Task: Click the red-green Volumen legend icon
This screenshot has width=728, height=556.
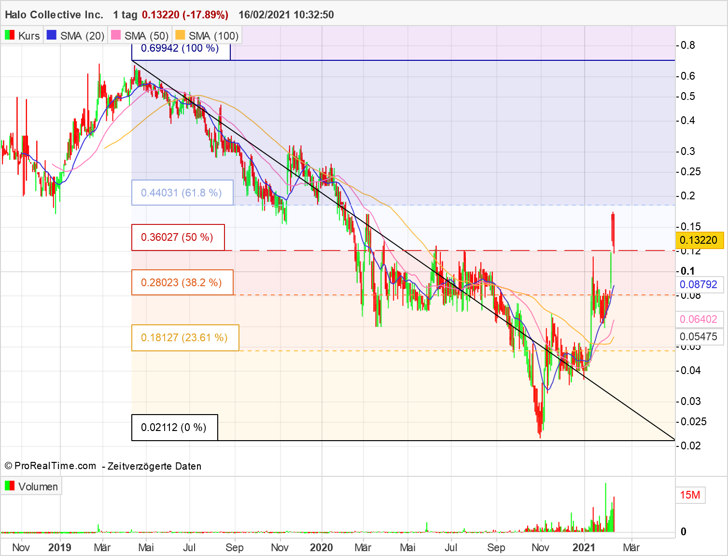Action: 10,486
